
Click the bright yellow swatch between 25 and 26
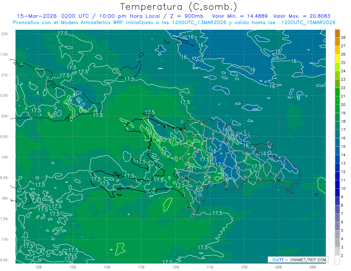[337, 58]
